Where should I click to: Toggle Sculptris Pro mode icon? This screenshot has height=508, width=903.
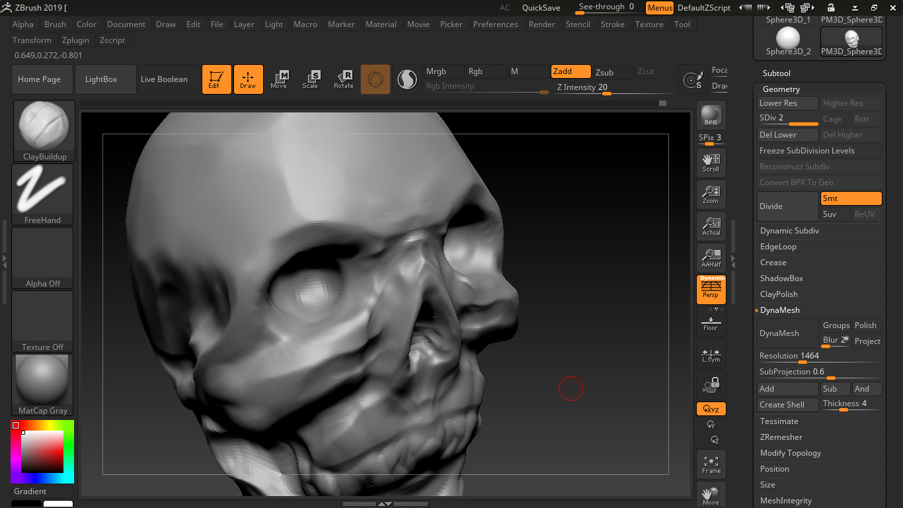click(x=407, y=79)
